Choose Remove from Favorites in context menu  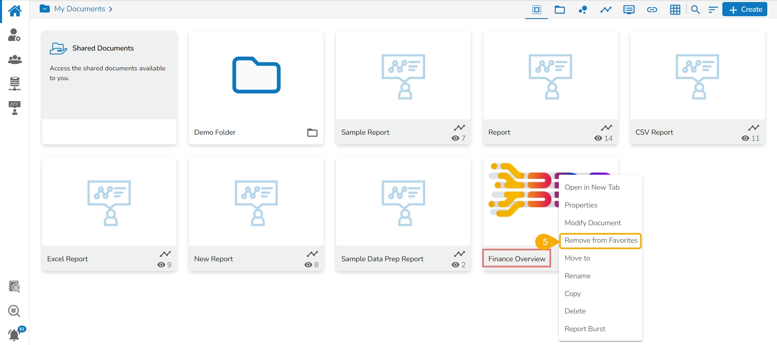click(x=600, y=241)
